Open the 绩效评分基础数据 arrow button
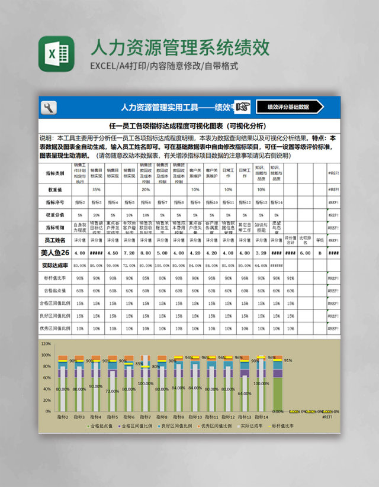The width and height of the screenshot is (379, 487). click(290, 107)
